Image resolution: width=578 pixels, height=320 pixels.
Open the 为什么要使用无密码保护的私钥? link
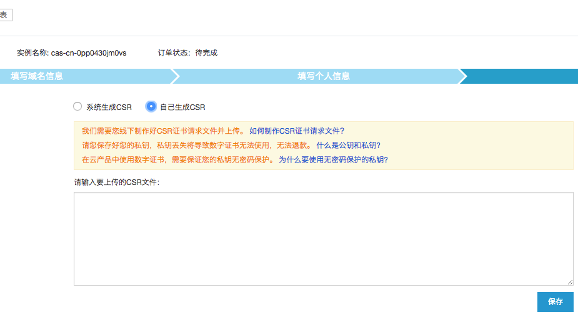click(333, 159)
